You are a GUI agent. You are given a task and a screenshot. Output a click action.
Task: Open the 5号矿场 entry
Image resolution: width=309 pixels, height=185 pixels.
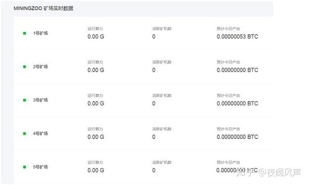41,167
